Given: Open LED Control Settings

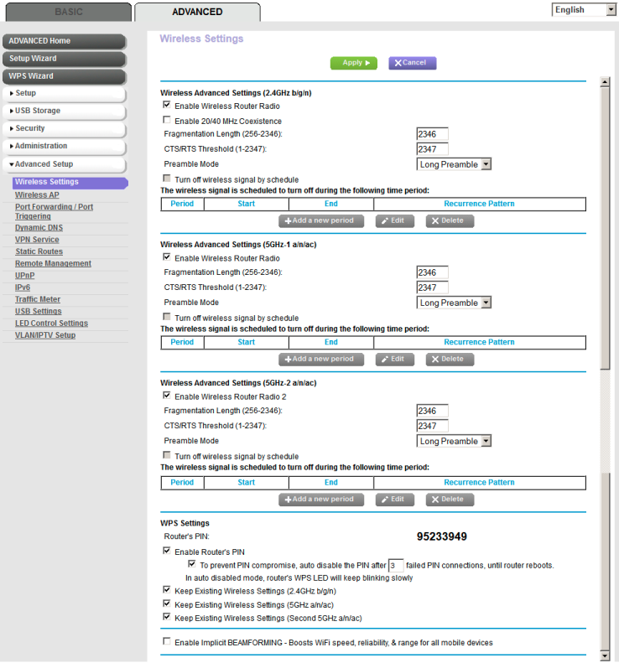Looking at the screenshot, I should (x=51, y=323).
